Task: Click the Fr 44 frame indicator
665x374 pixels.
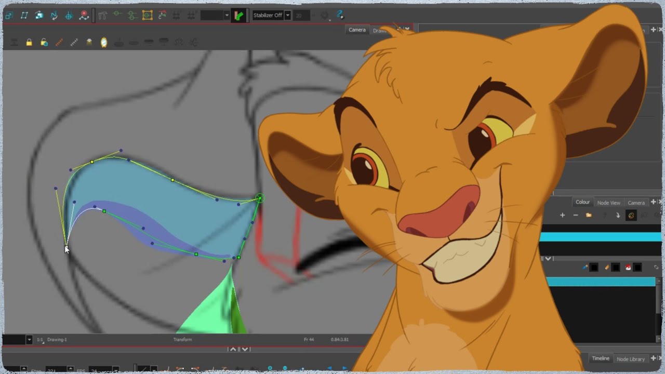Action: point(309,340)
